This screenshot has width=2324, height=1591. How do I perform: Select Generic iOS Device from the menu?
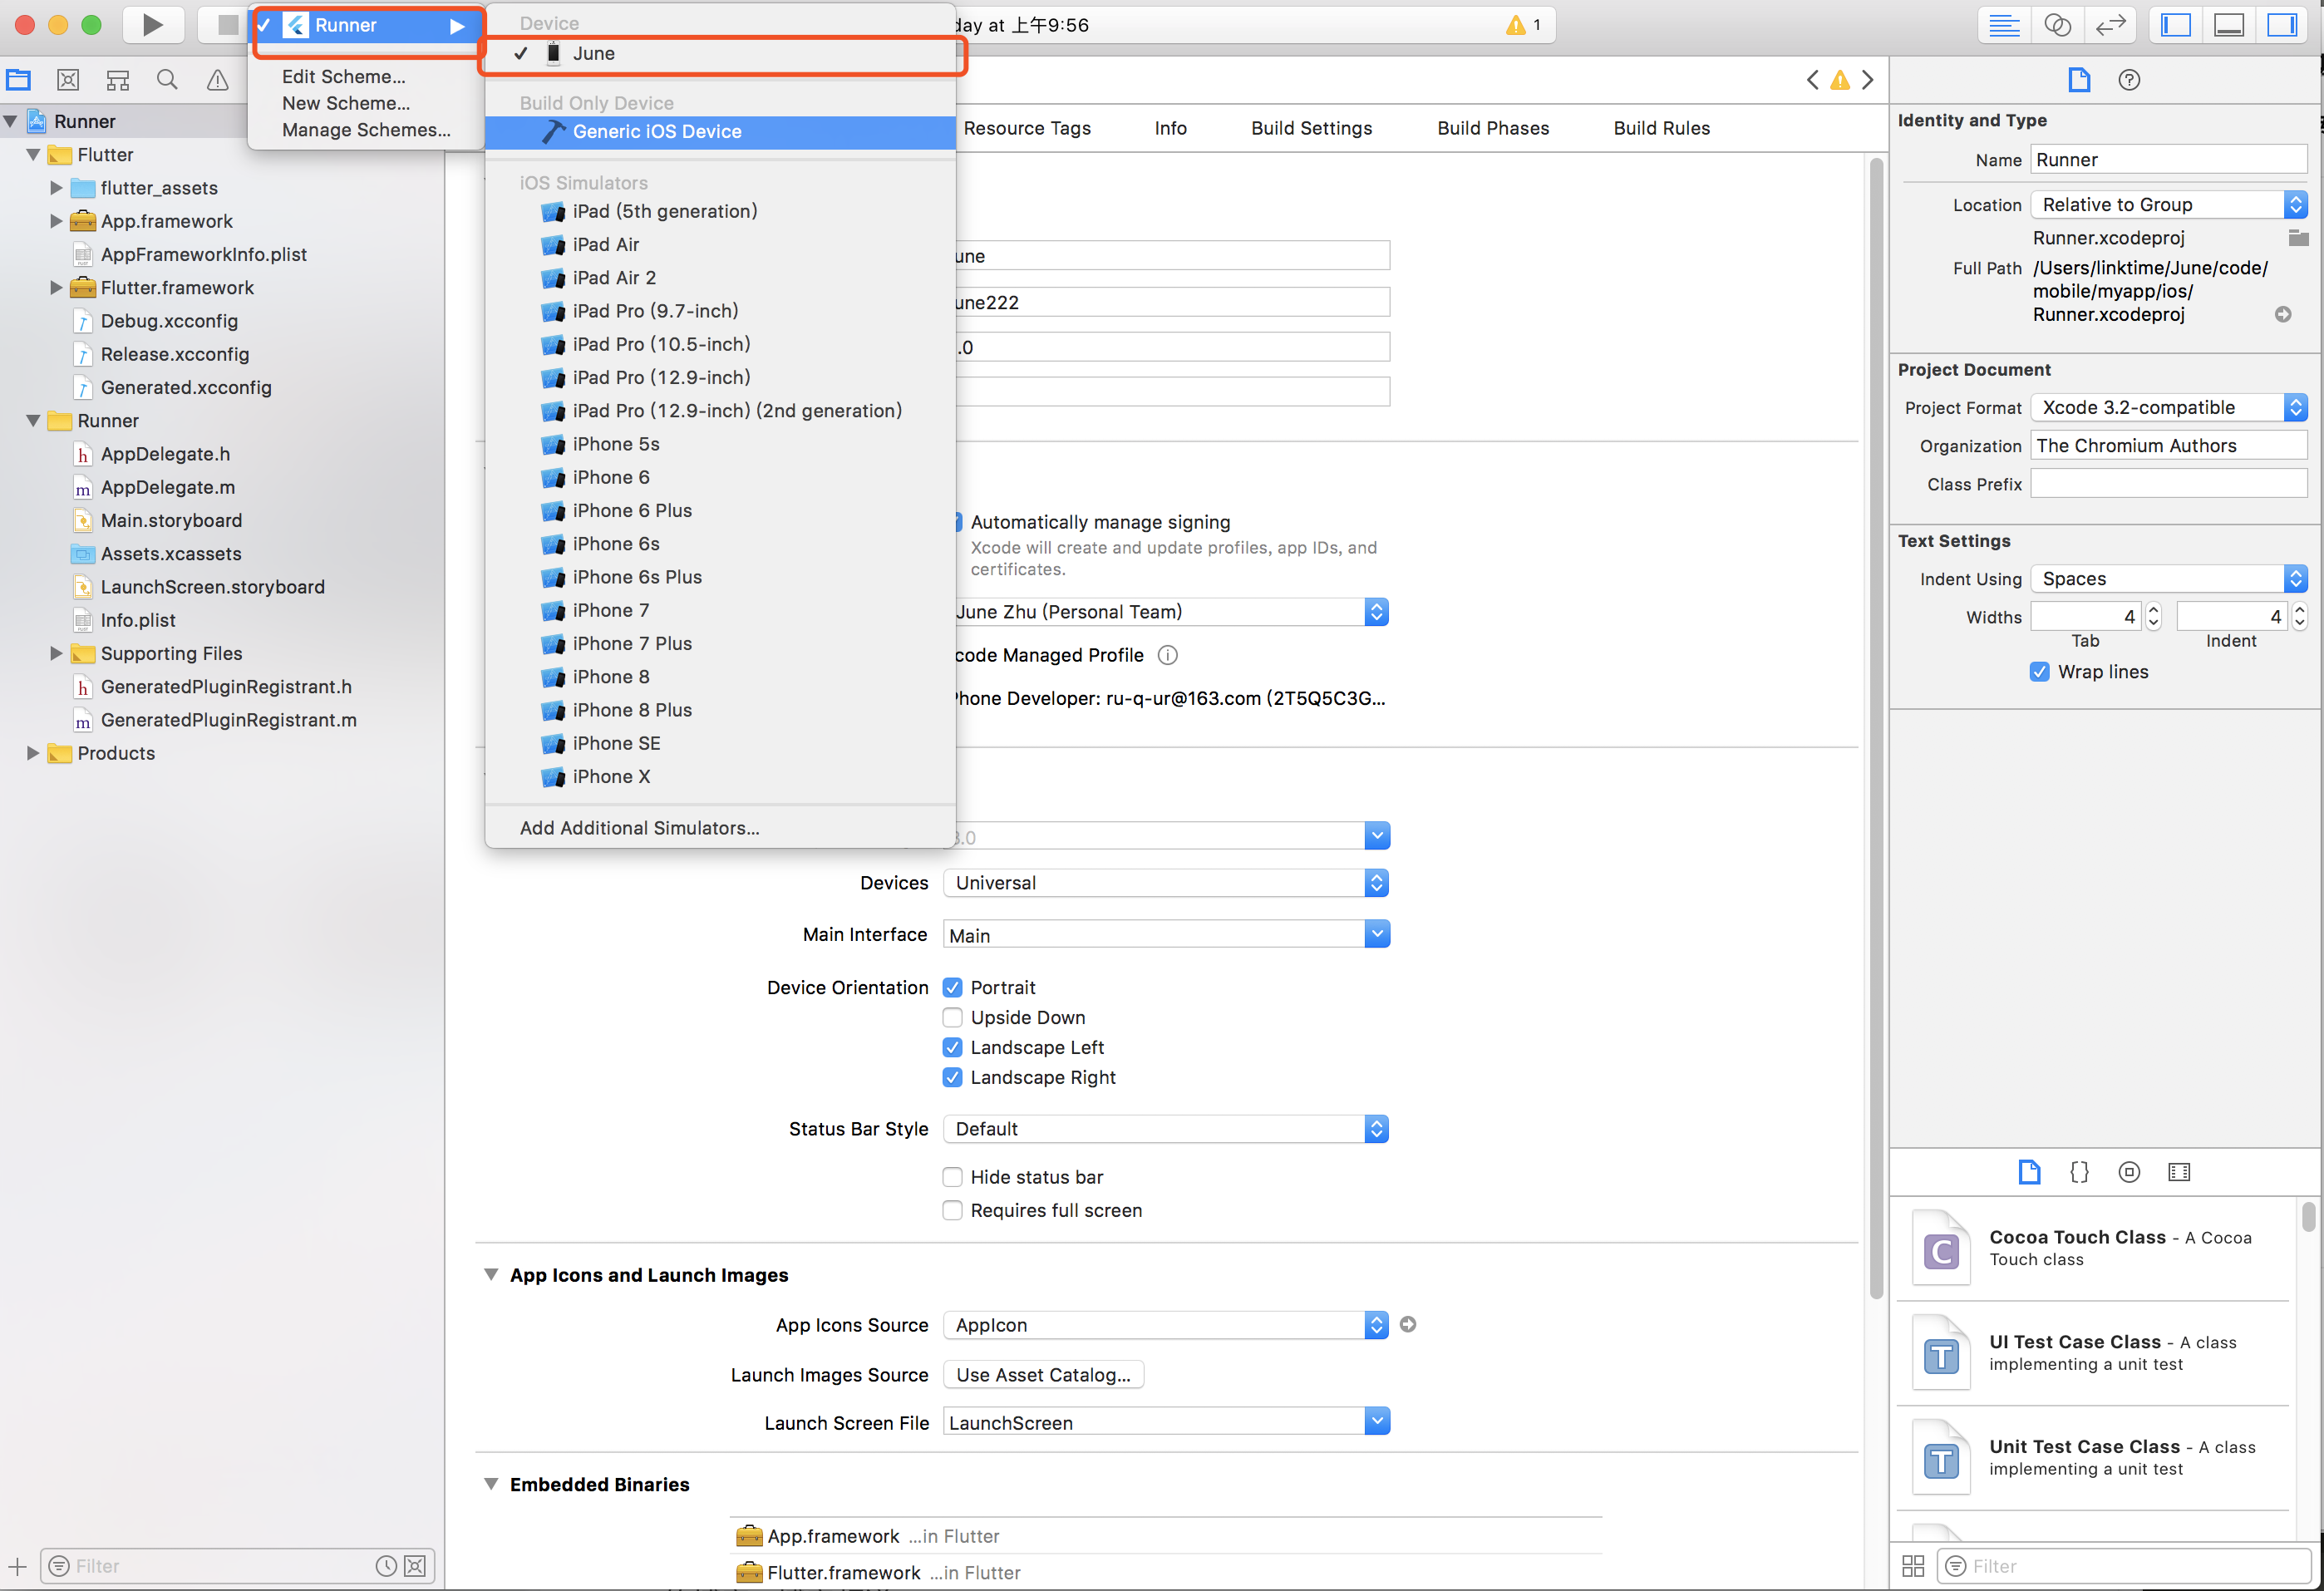coord(720,132)
